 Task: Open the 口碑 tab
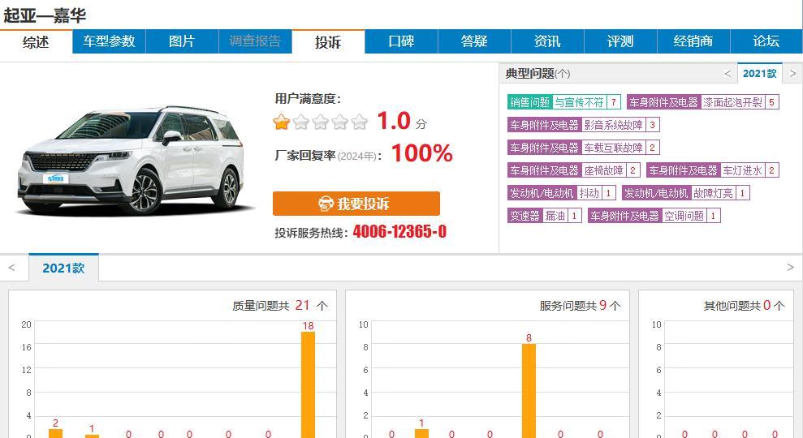point(401,42)
